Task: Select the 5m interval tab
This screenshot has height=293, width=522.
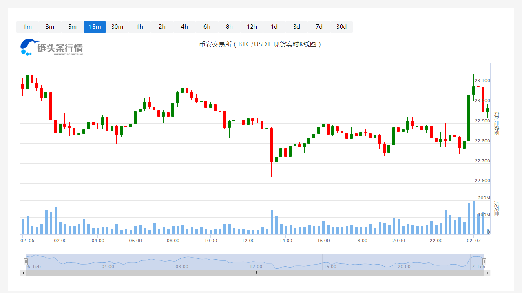Action: [x=72, y=27]
